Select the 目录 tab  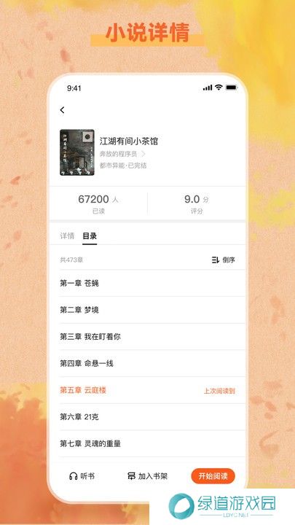click(x=90, y=236)
